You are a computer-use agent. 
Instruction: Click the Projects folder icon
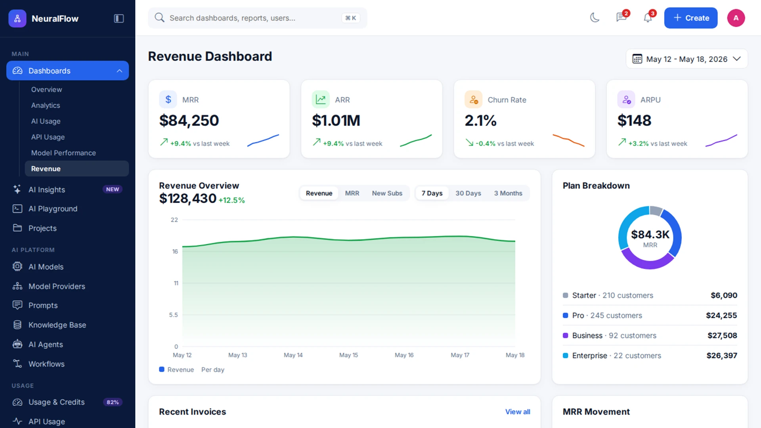click(17, 228)
